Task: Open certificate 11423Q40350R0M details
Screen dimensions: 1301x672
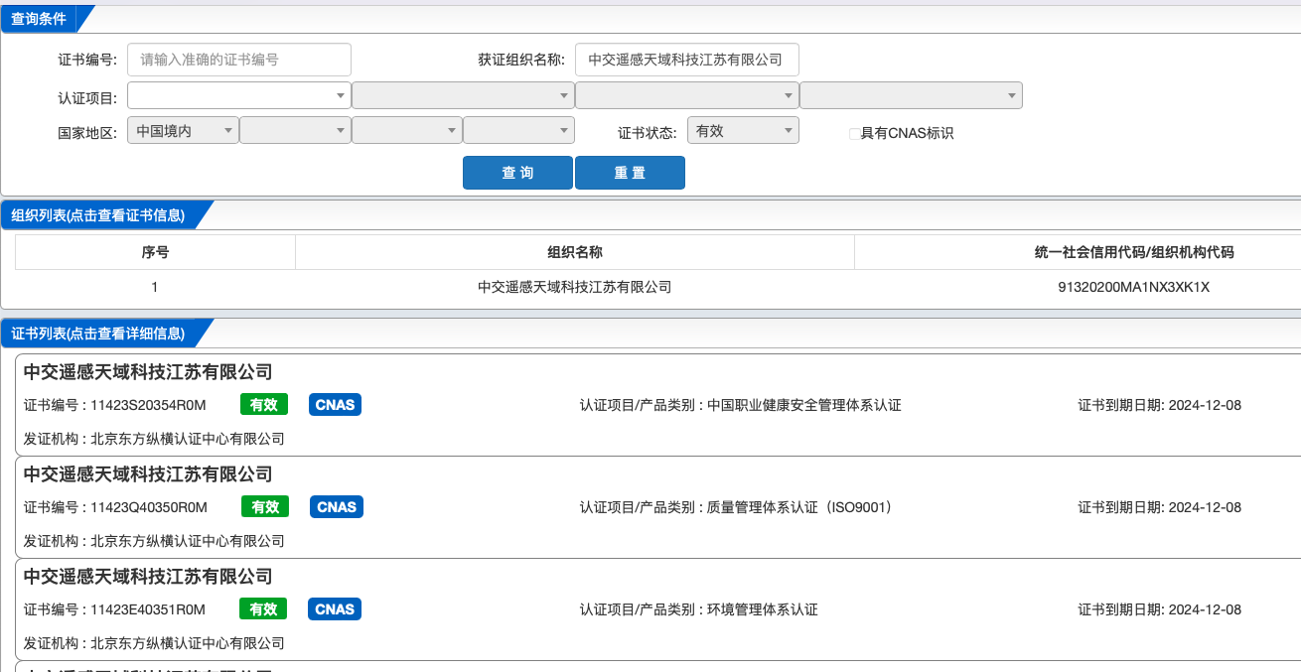Action: (x=149, y=507)
